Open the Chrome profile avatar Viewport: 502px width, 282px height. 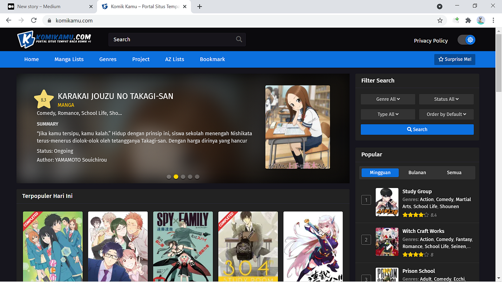coord(481,20)
